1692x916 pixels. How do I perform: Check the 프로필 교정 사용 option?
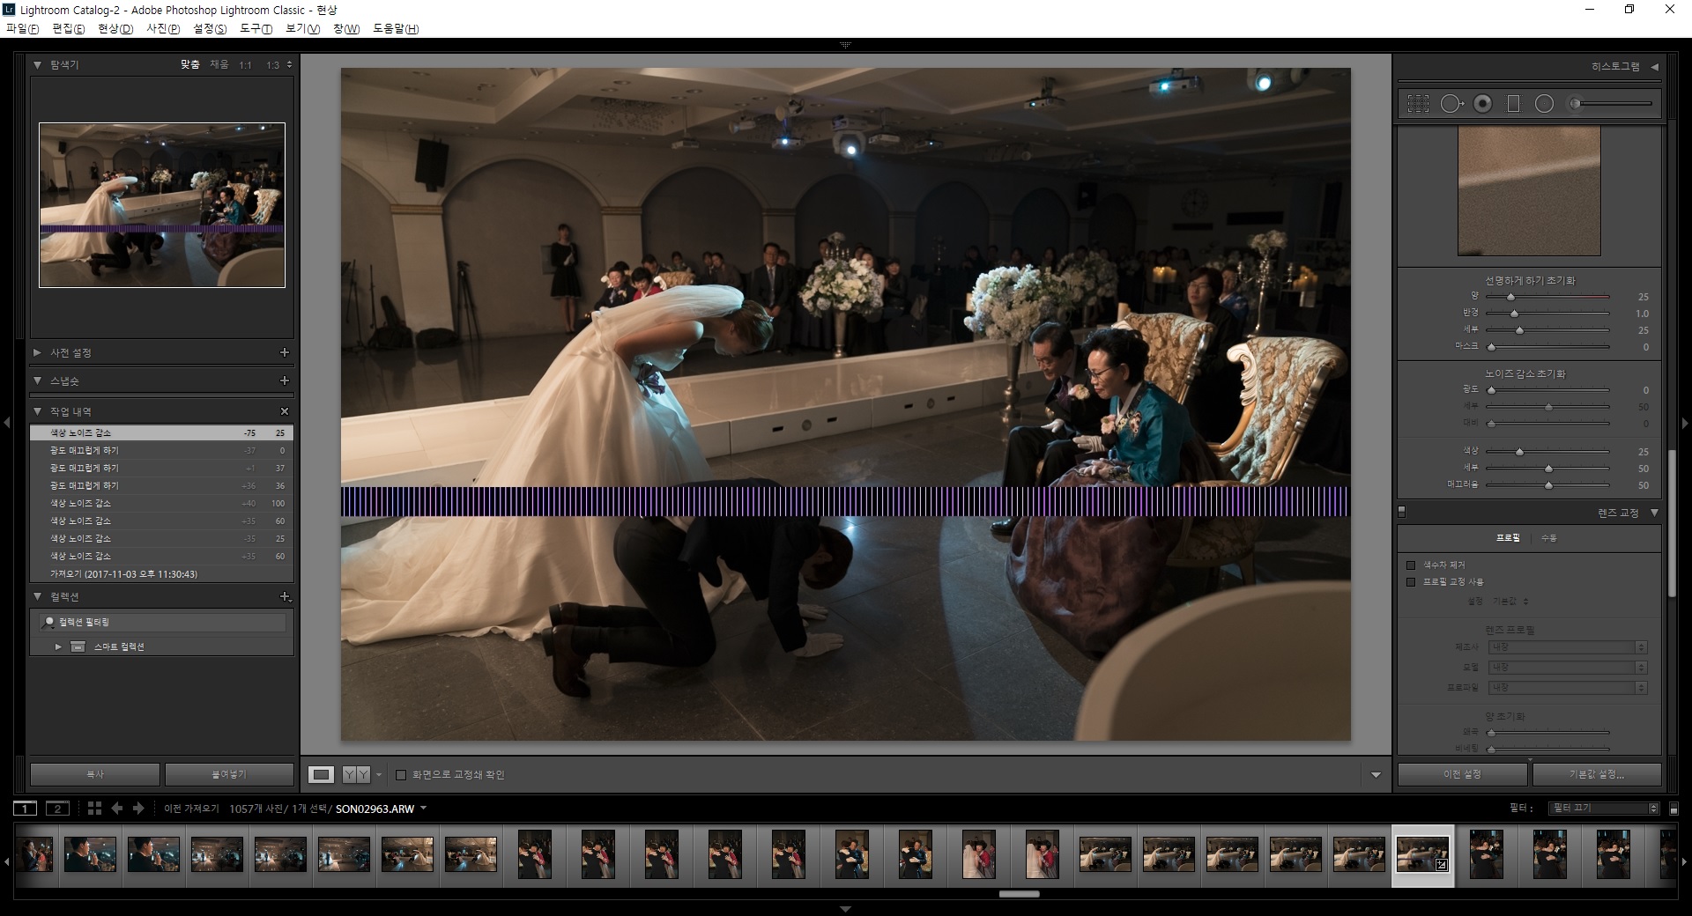coord(1411,582)
